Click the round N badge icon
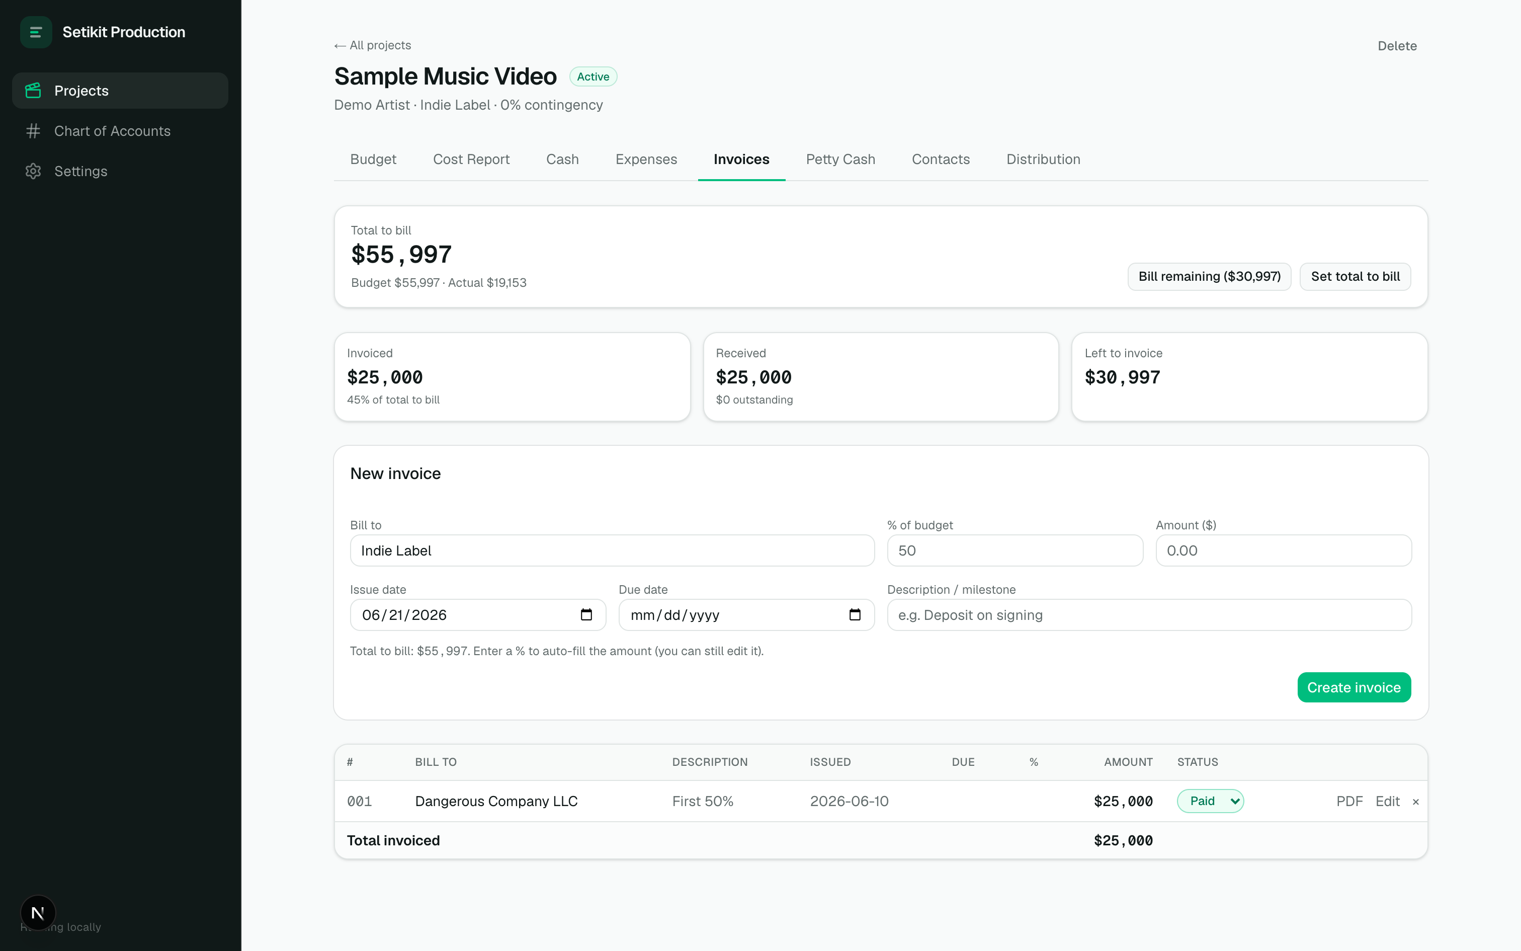 click(38, 913)
